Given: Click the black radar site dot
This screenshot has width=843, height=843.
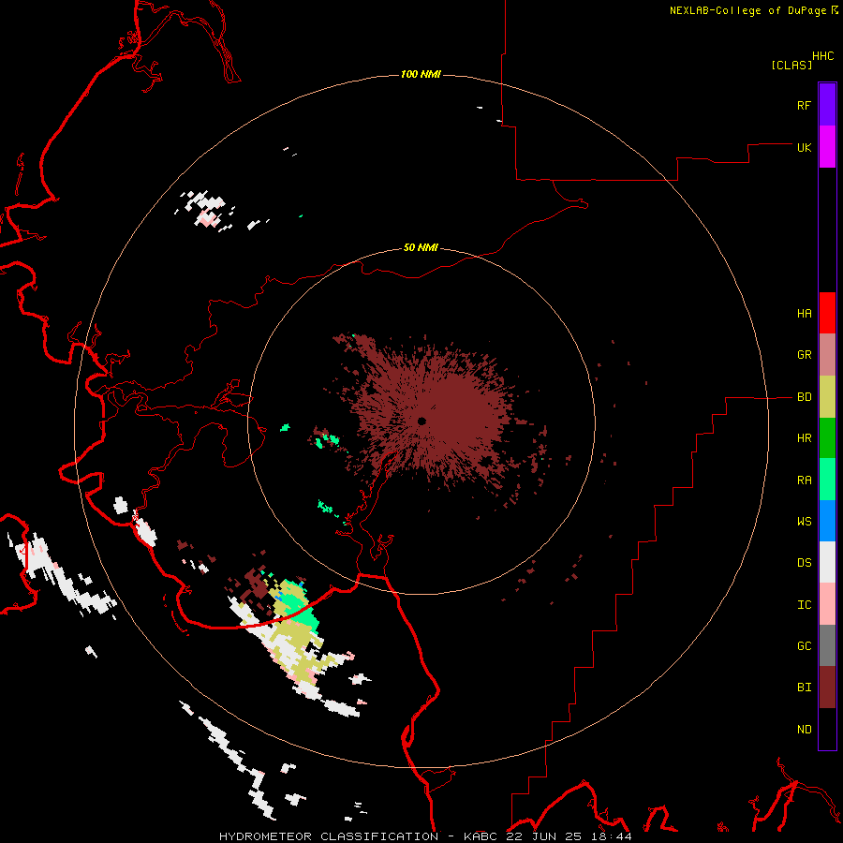Looking at the screenshot, I should (x=421, y=421).
